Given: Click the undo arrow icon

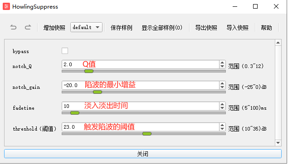Looking at the screenshot, I should point(14,27).
